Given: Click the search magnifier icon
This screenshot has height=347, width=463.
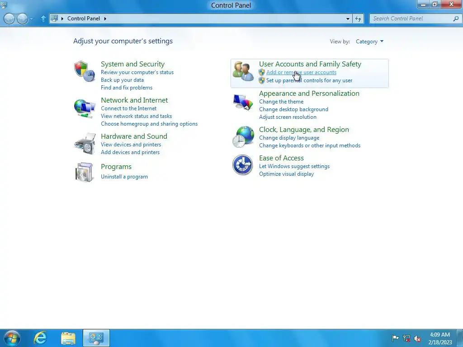Looking at the screenshot, I should tap(456, 19).
